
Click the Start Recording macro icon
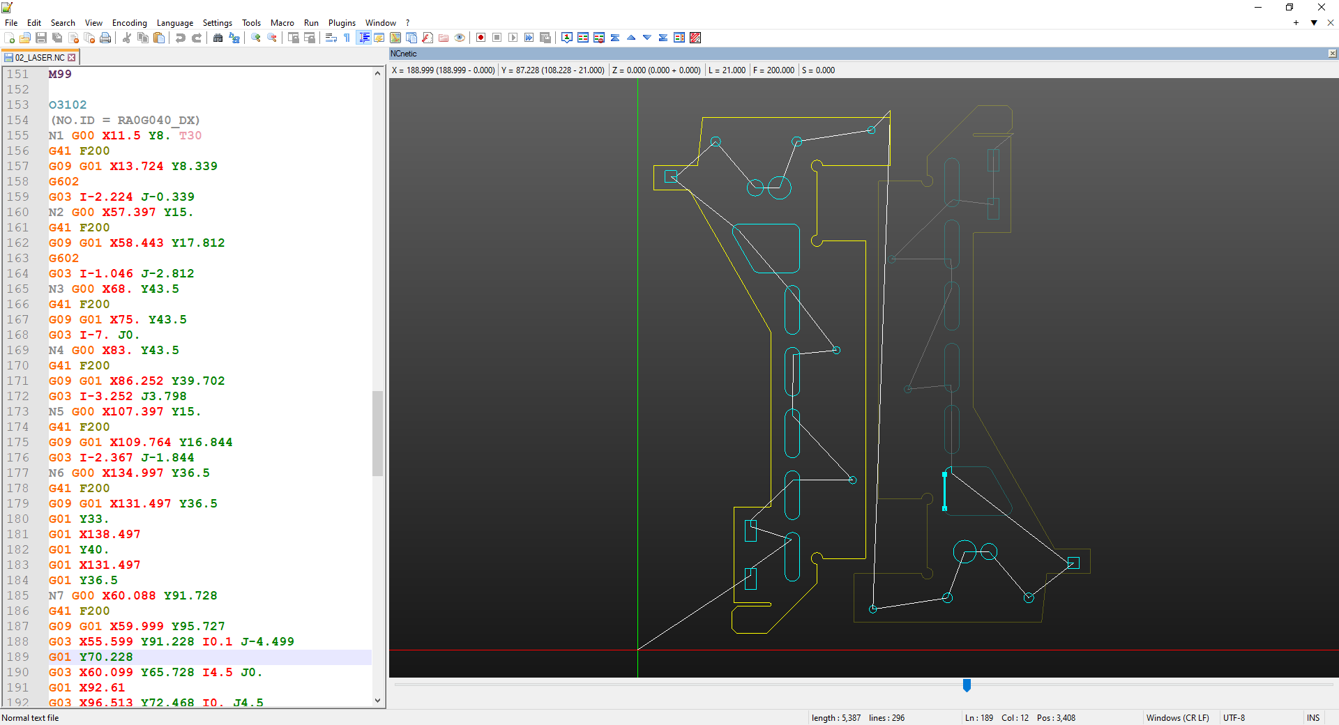click(x=481, y=38)
